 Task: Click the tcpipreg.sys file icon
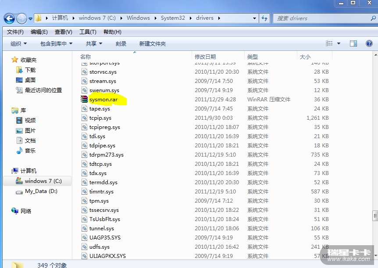[84, 127]
